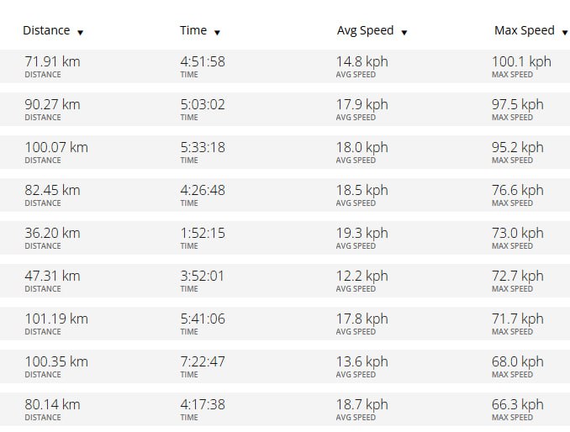This screenshot has height=432, width=570.
Task: Select the 100.07 km distance entry
Action: click(x=56, y=147)
